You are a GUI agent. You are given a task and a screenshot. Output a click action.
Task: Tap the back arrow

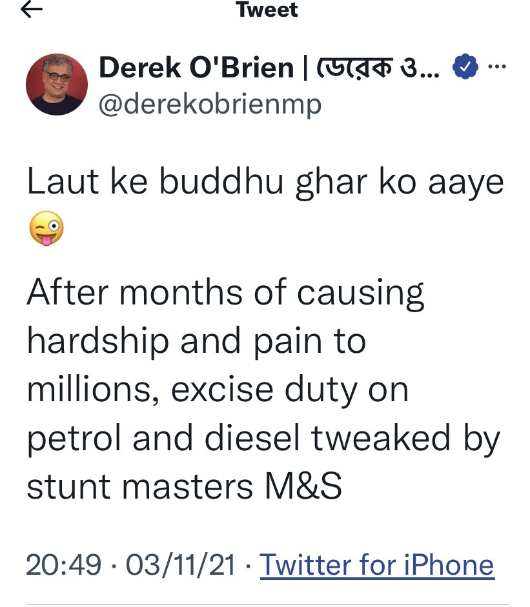(x=32, y=10)
